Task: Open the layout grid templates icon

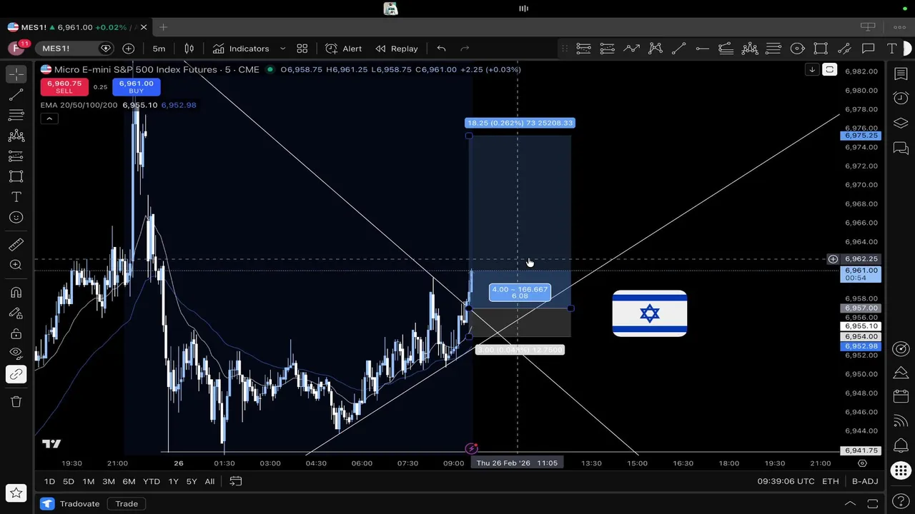Action: point(302,49)
